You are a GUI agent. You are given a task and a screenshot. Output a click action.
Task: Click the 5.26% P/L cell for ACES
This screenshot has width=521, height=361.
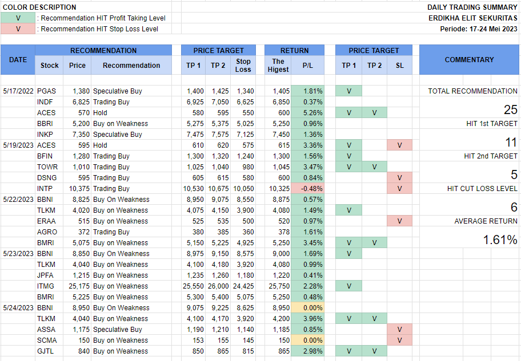coord(308,113)
